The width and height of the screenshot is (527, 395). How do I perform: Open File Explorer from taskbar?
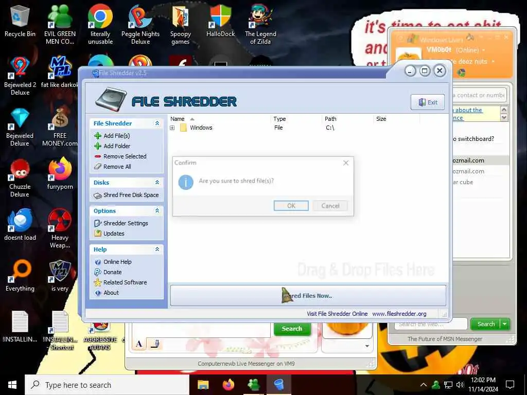[203, 385]
